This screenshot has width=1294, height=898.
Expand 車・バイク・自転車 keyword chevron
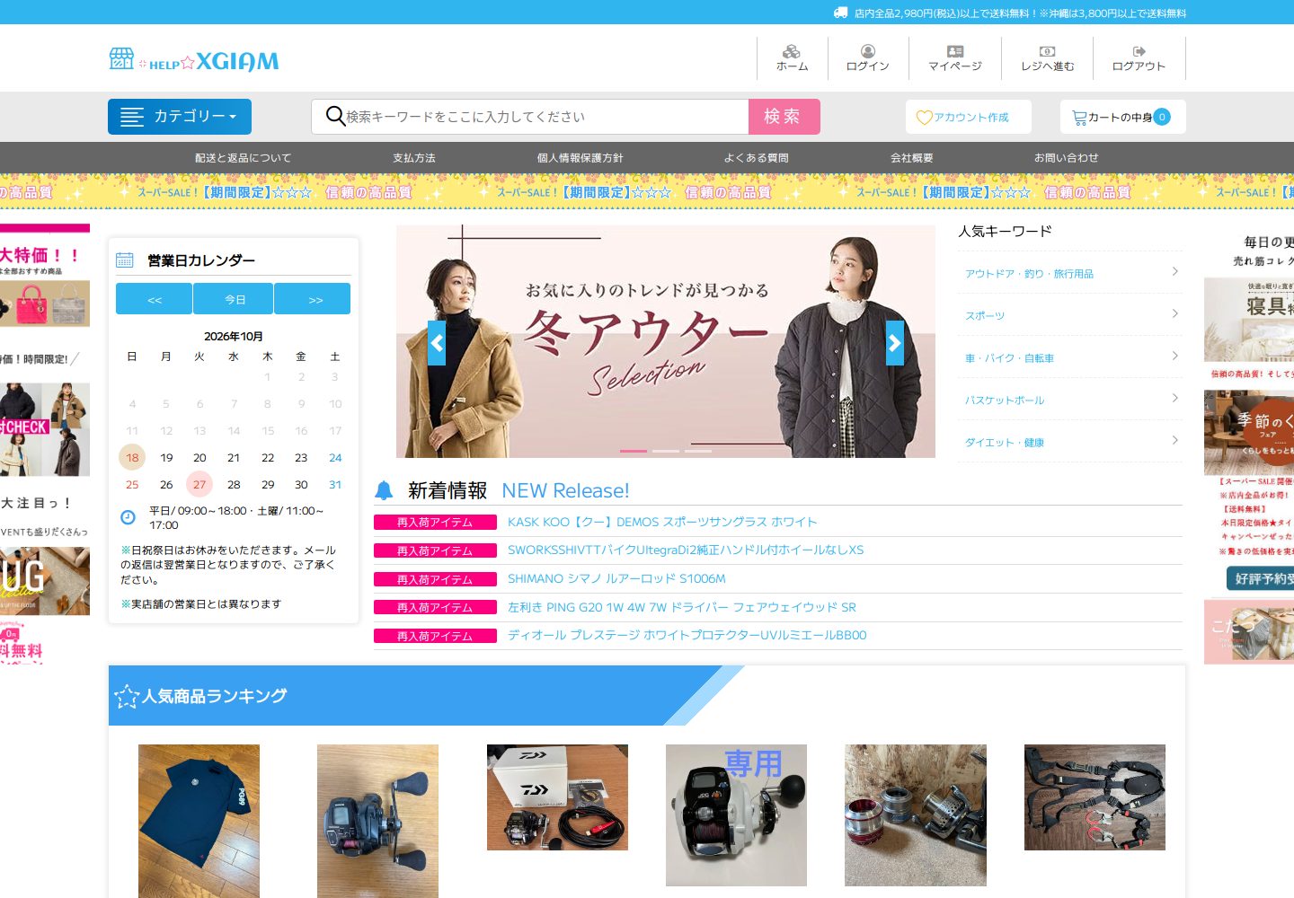(1174, 356)
